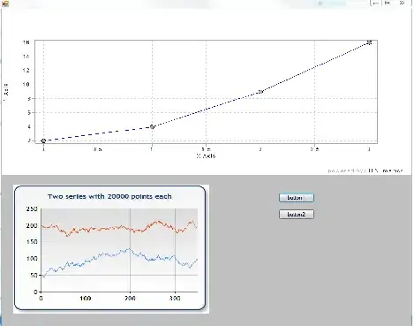This screenshot has width=414, height=326.
Task: Select the top-right data marker at value 16
Action: [x=370, y=42]
